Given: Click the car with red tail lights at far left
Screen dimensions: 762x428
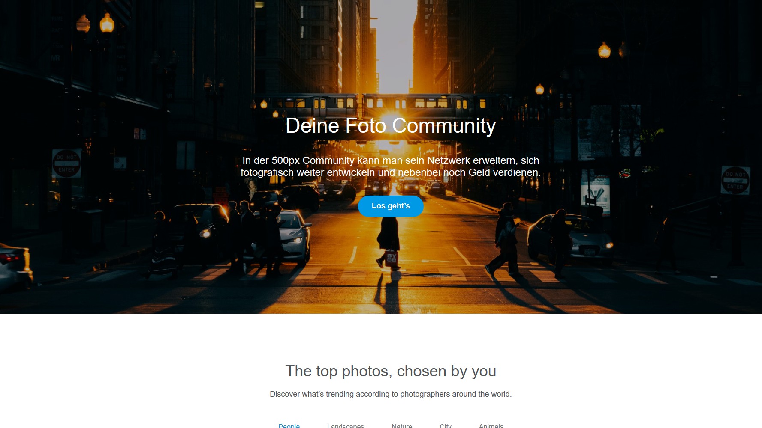Looking at the screenshot, I should click(x=15, y=266).
